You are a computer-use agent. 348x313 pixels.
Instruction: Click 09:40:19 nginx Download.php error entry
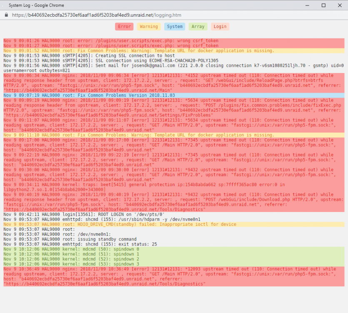tap(174, 202)
